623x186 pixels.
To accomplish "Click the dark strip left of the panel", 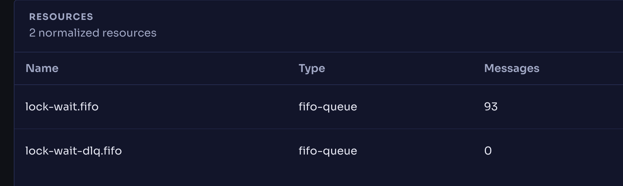I will click(x=7, y=93).
